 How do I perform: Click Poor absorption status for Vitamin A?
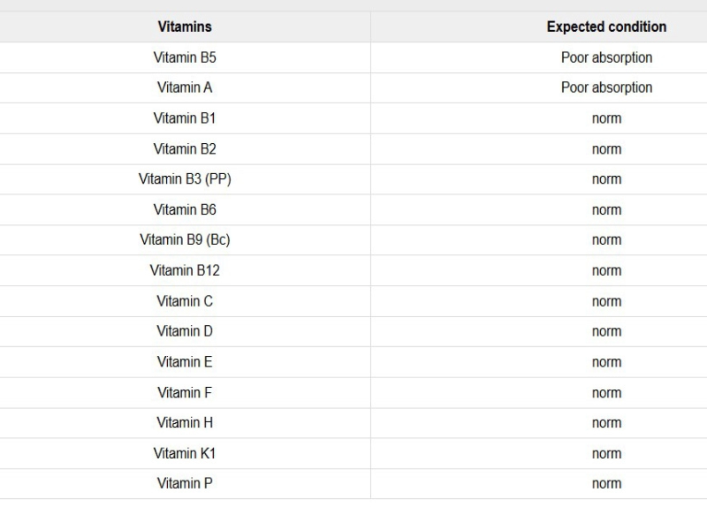(x=606, y=87)
